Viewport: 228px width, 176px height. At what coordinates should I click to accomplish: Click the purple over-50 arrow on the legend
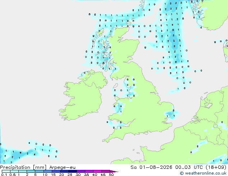point(114,171)
